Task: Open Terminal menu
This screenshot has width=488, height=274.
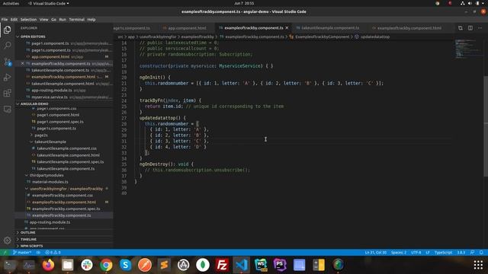Action: point(76,20)
